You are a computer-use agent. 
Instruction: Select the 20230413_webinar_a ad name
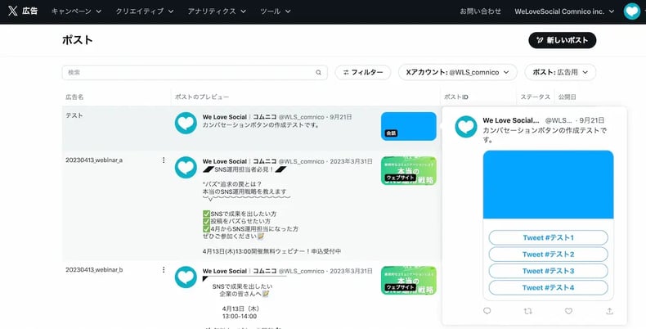pyautogui.click(x=94, y=160)
